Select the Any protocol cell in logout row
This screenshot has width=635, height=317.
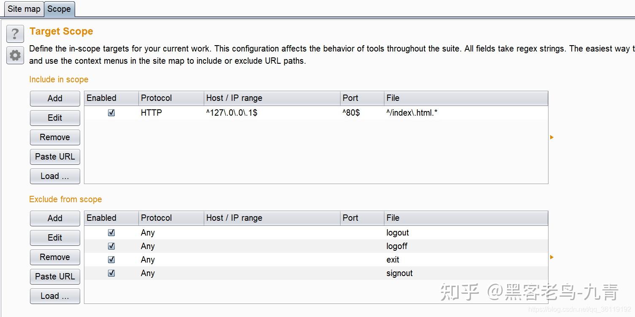coord(171,233)
